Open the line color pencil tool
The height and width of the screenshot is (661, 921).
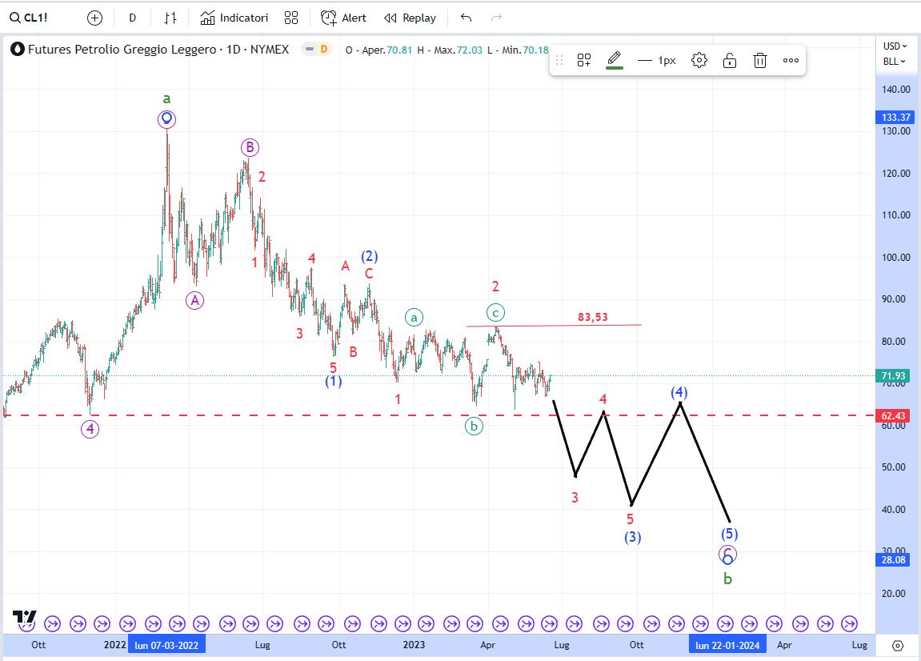(x=615, y=60)
